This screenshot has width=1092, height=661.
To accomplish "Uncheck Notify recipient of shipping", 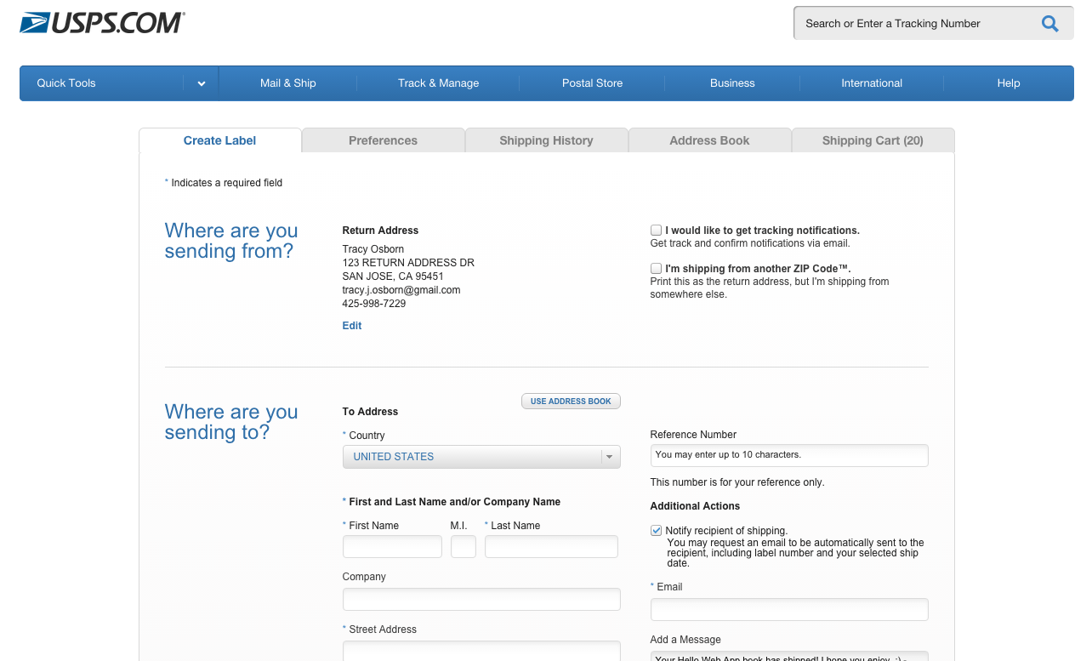I will (x=656, y=531).
